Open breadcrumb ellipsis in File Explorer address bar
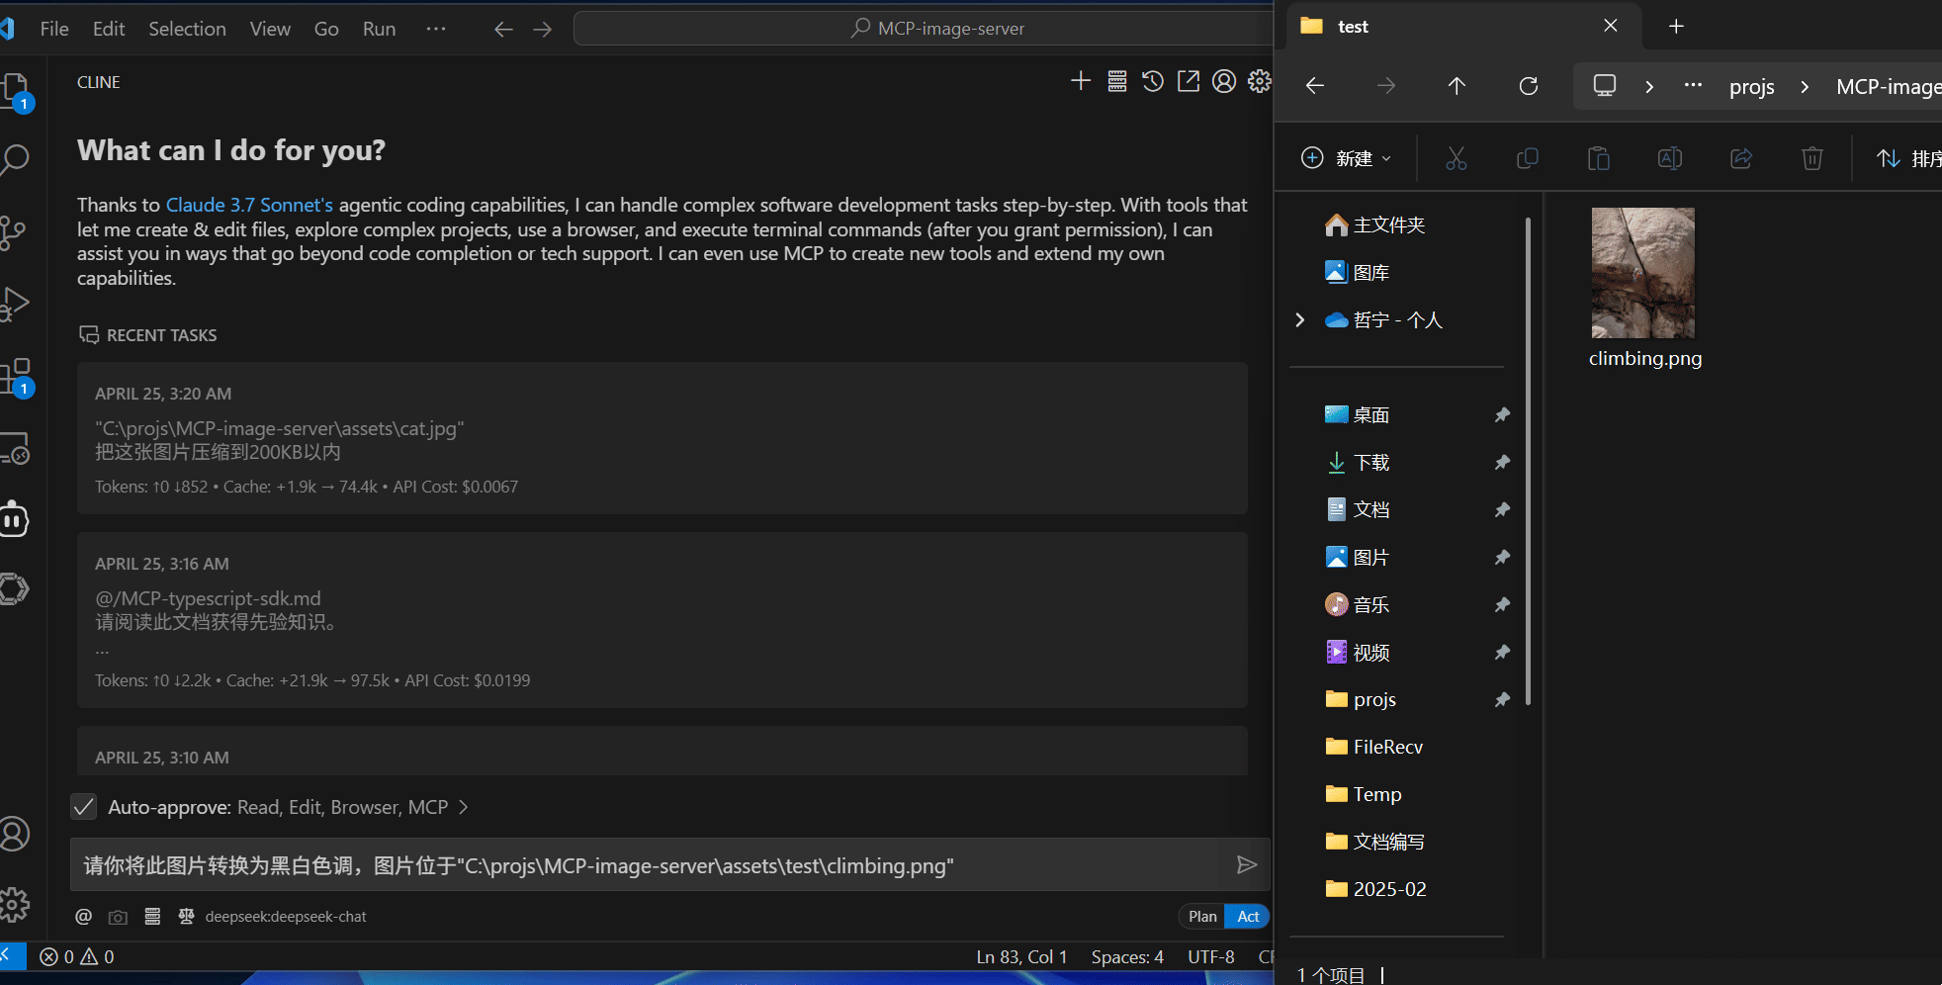Screen dimensions: 1942x985 click(1693, 86)
